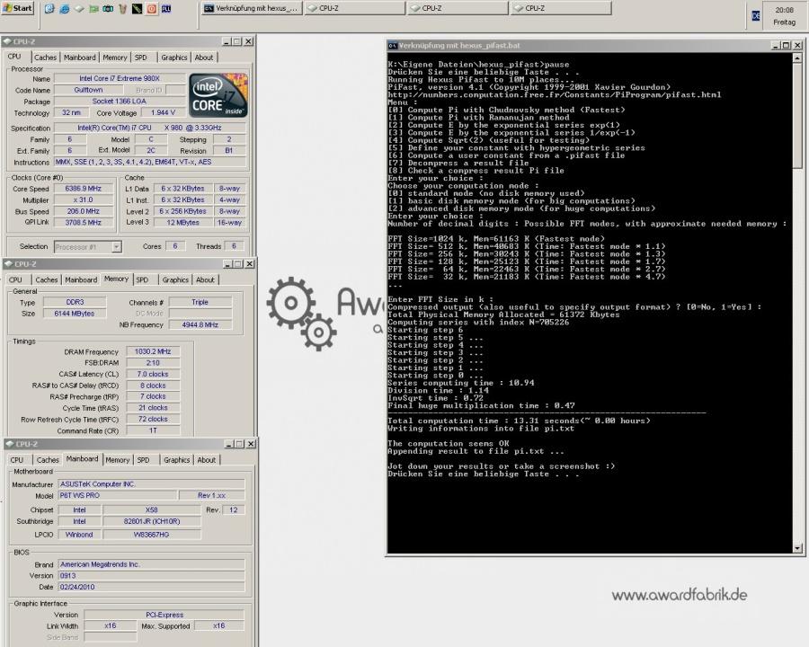Minimize the hexus_pifast.bat console window
Screen dimensions: 809x647
pos(775,46)
